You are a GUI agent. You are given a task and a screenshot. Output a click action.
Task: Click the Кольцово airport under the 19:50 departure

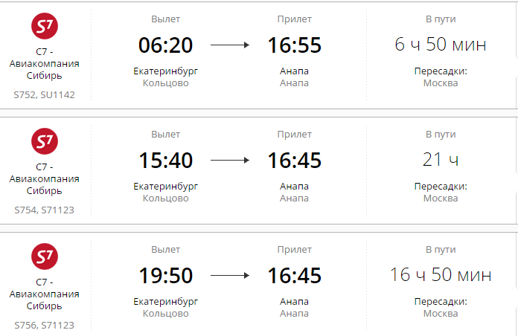[165, 314]
